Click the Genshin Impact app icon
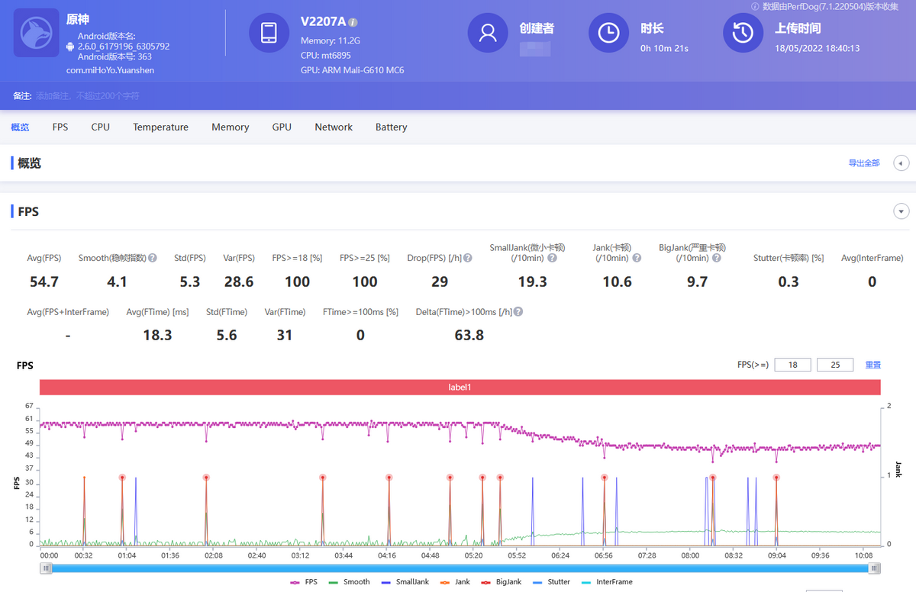Image resolution: width=916 pixels, height=592 pixels. coord(36,33)
